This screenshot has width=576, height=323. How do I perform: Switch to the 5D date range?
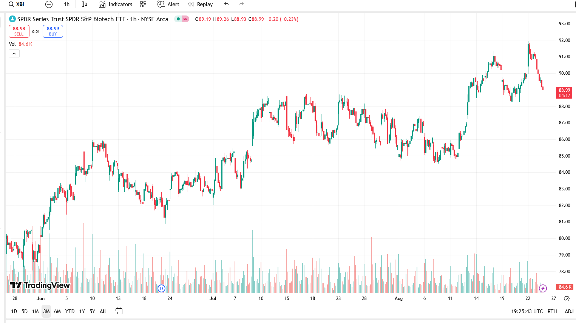[25, 311]
